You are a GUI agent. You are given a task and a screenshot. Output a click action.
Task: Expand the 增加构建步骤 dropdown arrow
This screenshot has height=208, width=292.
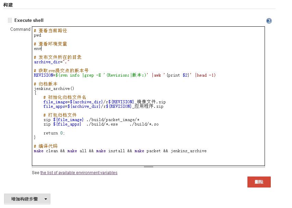click(46, 199)
